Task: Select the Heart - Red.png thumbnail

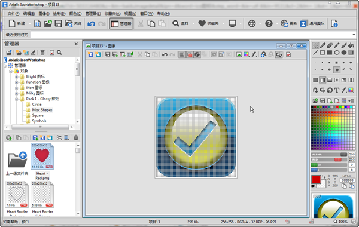Action: click(42, 157)
